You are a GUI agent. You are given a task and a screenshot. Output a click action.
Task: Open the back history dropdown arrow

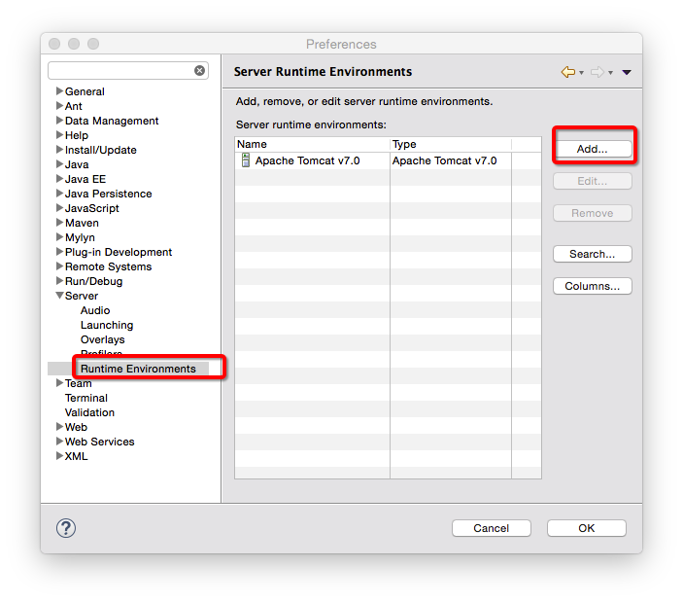pyautogui.click(x=582, y=73)
